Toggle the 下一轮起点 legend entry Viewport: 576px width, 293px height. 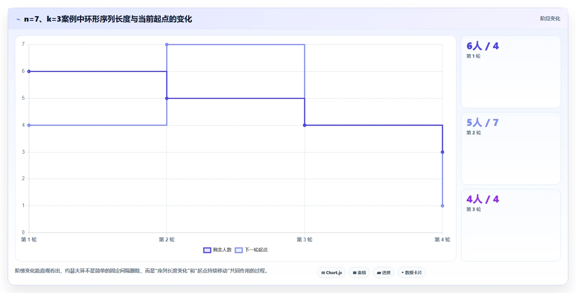(251, 250)
